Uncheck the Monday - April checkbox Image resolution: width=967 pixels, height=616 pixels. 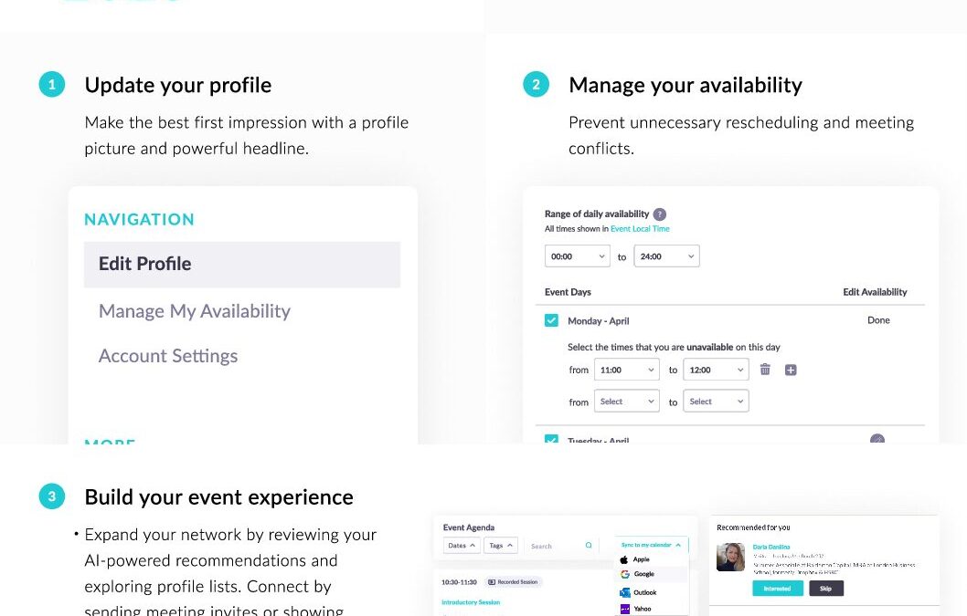551,320
